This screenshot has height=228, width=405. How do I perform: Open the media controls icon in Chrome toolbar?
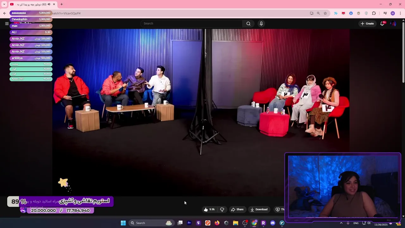click(385, 13)
